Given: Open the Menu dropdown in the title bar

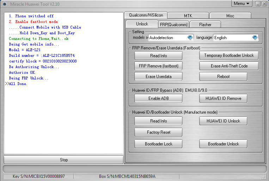Looking at the screenshot, I should (x=242, y=4).
